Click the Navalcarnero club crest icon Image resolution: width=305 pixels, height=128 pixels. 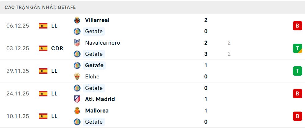pos(77,43)
